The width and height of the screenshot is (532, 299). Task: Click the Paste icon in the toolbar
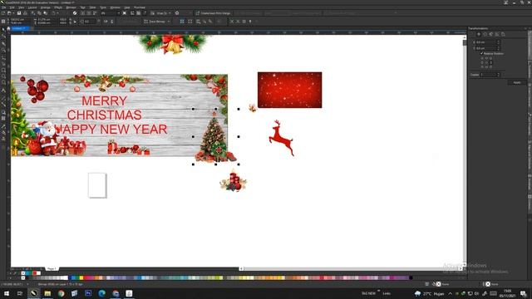point(45,13)
